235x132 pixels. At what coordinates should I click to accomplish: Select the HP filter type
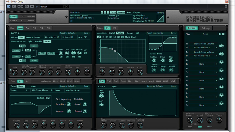(x=103, y=37)
